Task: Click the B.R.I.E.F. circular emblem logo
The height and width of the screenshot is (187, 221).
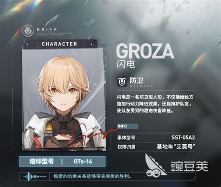Action: pyautogui.click(x=28, y=30)
